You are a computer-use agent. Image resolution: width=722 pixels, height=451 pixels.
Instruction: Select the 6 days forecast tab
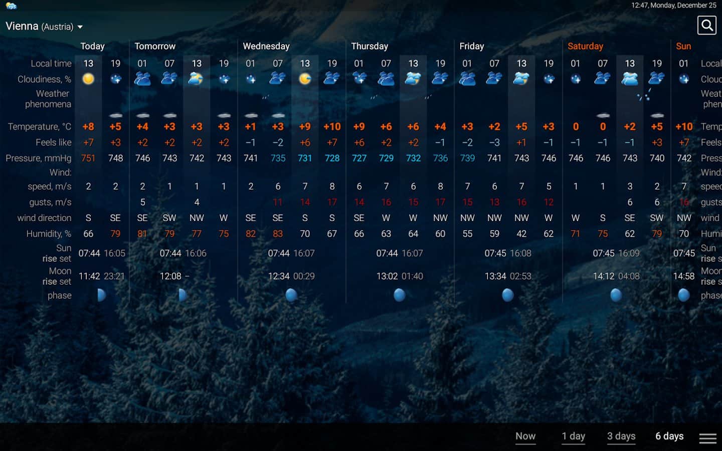(669, 436)
